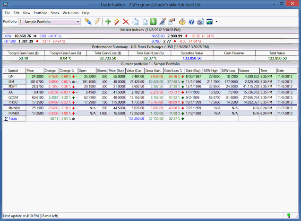Click YHOO gross gain -15,765.00
The height and width of the screenshot is (221, 301).
coord(155,102)
